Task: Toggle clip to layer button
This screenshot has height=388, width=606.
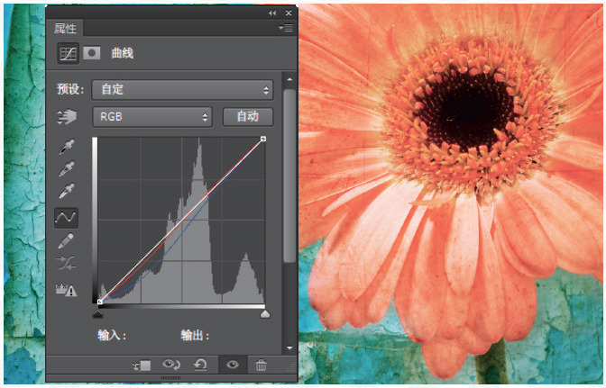Action: pos(141,365)
